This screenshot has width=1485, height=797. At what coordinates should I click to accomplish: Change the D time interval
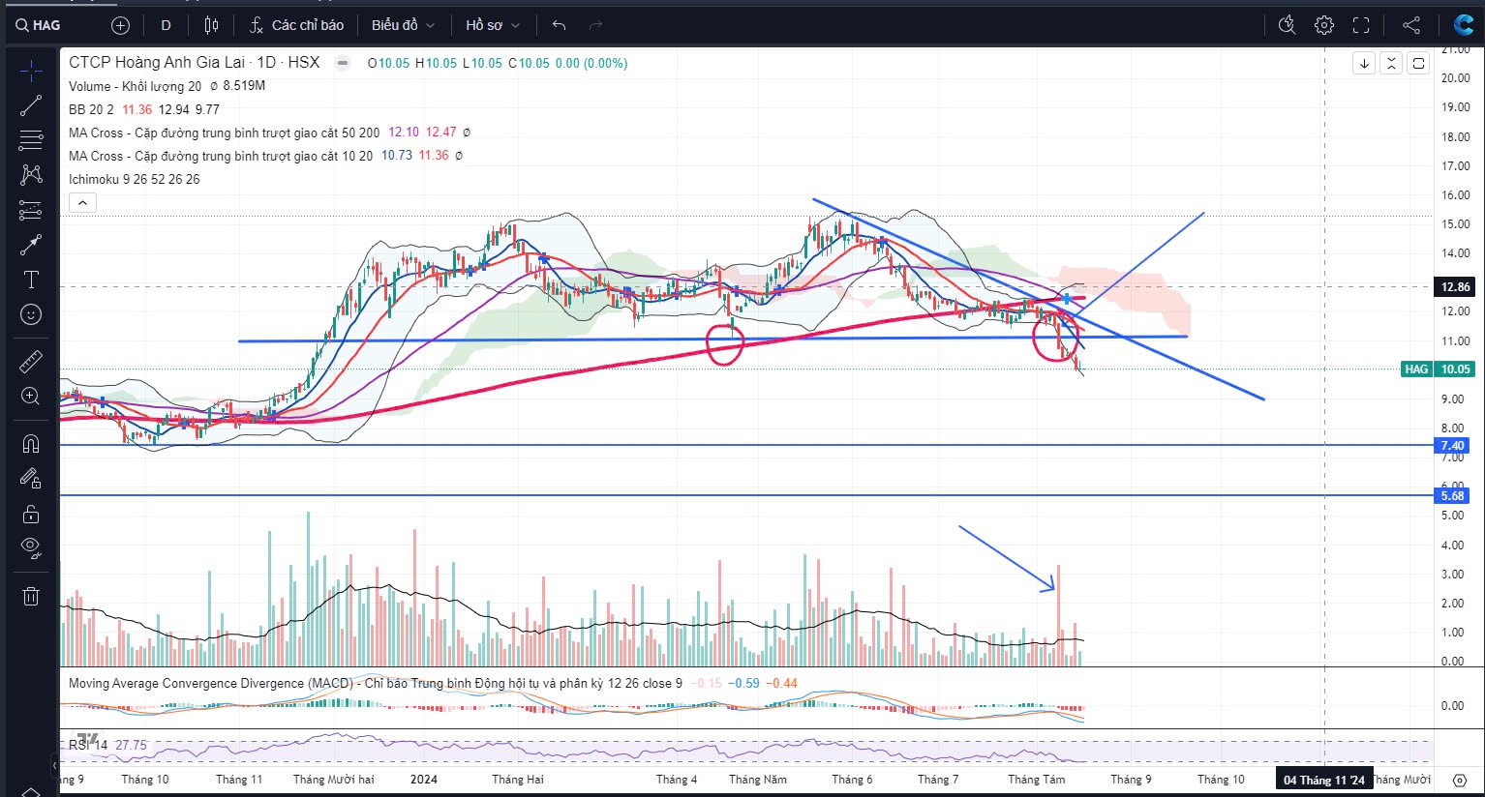166,25
